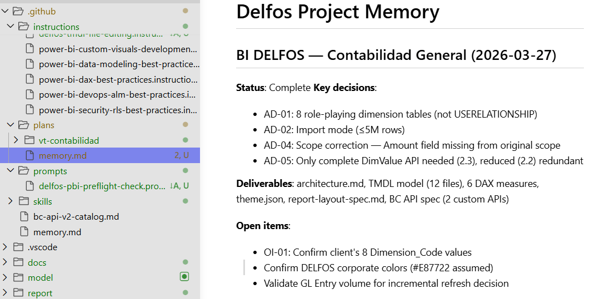Click the file icon of bc-api-v2-catalog.md
Image resolution: width=615 pixels, height=299 pixels.
[x=23, y=216]
